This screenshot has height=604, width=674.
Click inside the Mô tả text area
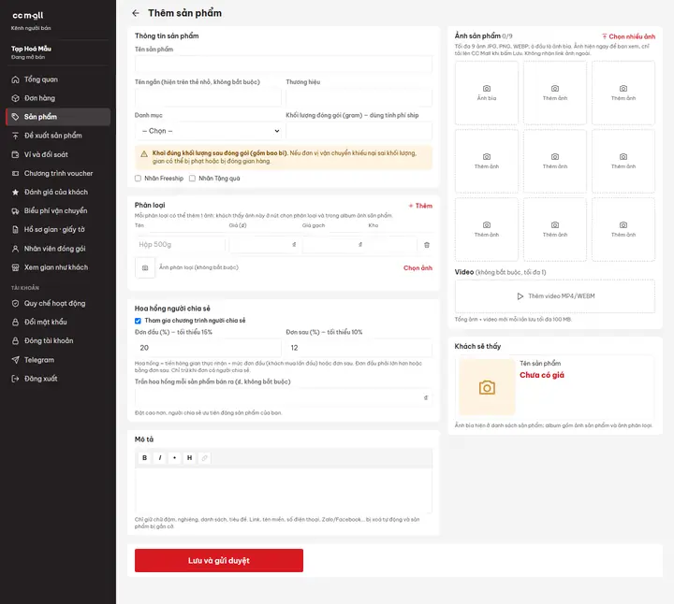tap(284, 491)
